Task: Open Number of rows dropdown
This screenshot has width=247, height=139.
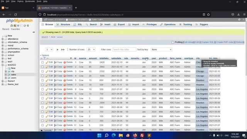Action: pos(91,49)
